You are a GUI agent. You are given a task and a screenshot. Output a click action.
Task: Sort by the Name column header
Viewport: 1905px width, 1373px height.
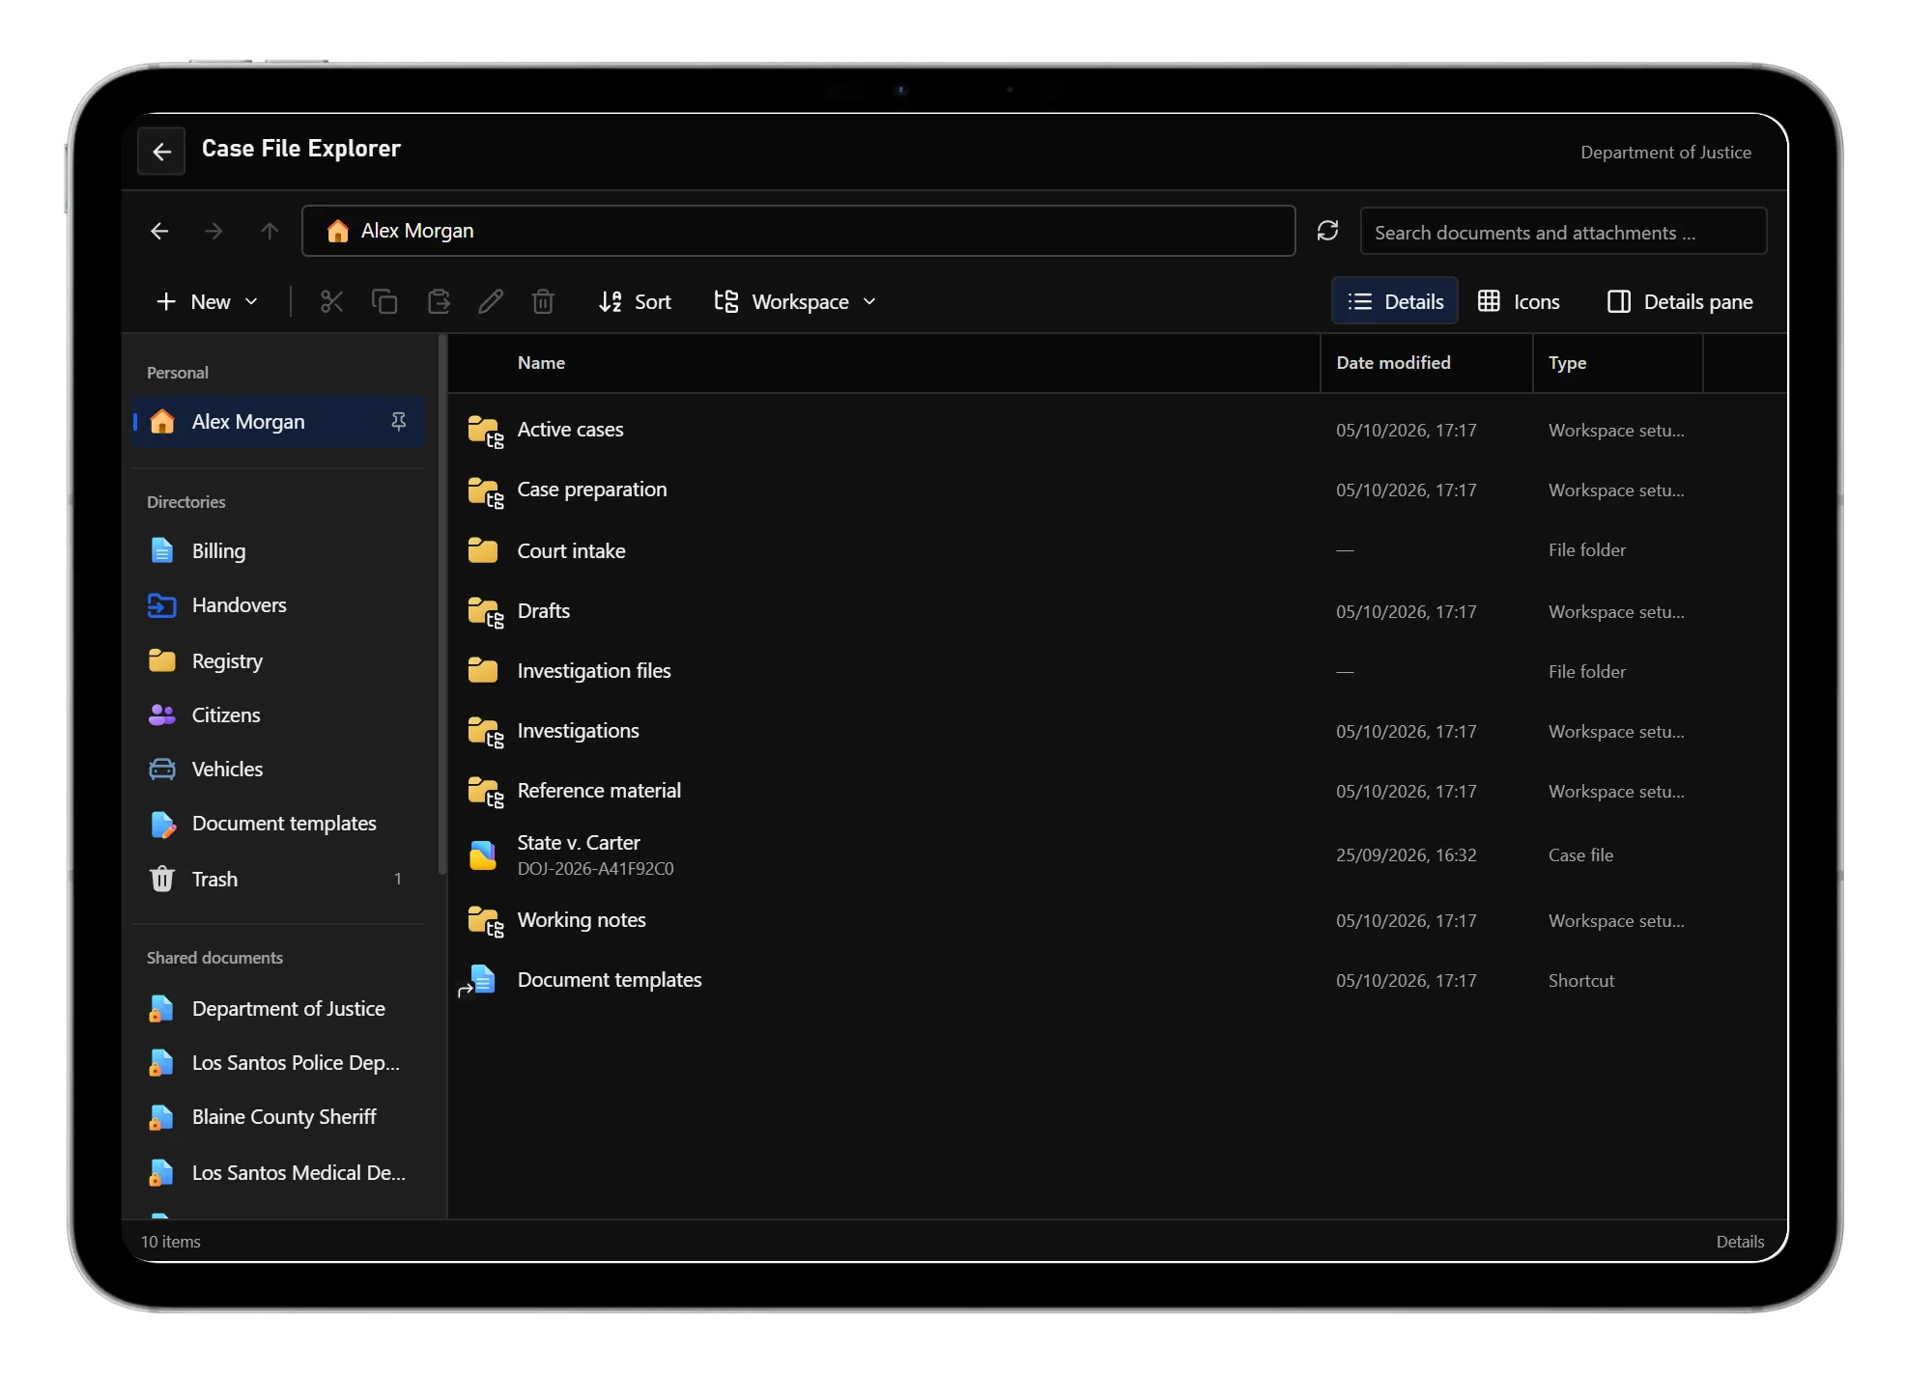point(884,363)
